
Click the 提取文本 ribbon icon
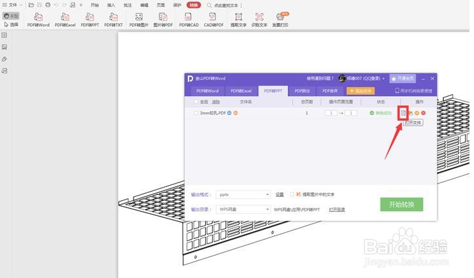point(238,20)
